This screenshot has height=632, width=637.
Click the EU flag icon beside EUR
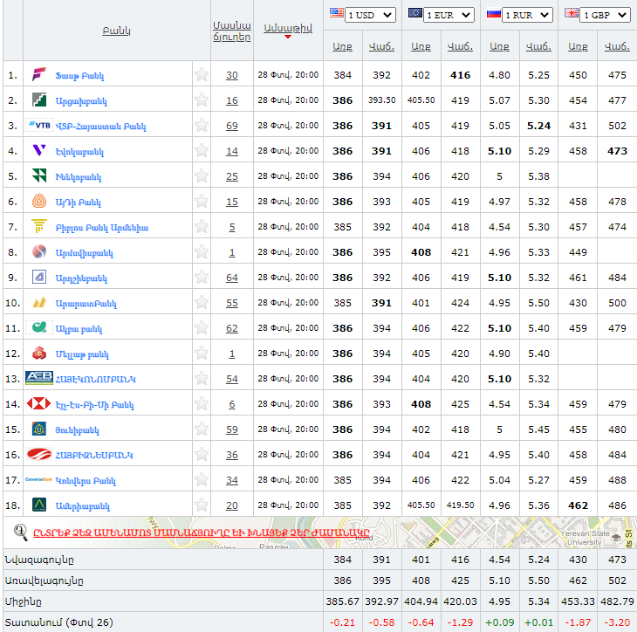[x=414, y=12]
